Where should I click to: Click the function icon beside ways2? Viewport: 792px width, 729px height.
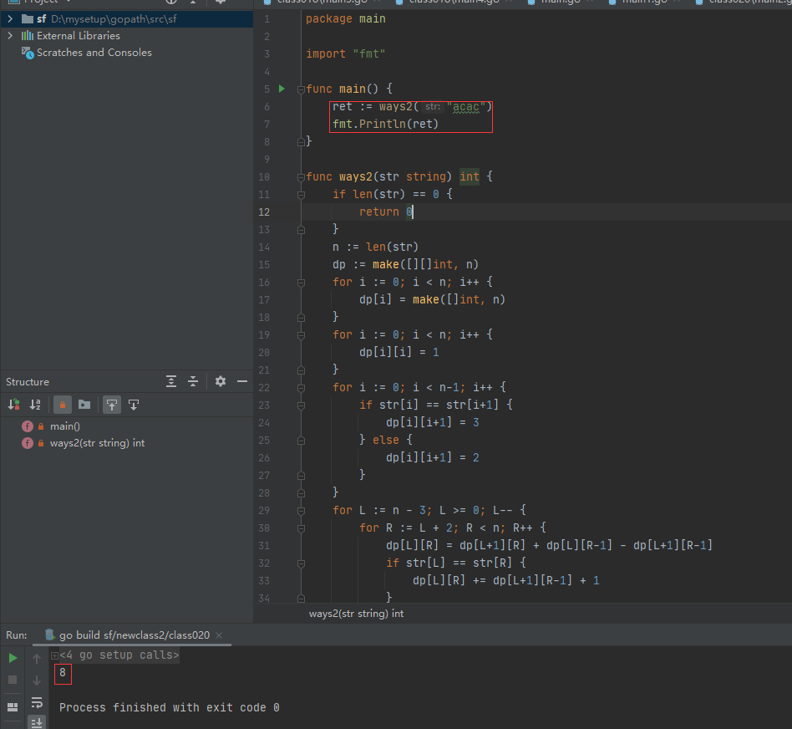tap(28, 443)
